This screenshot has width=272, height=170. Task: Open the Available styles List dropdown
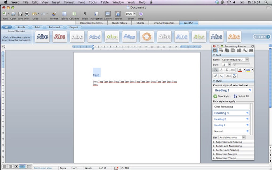click(x=244, y=137)
